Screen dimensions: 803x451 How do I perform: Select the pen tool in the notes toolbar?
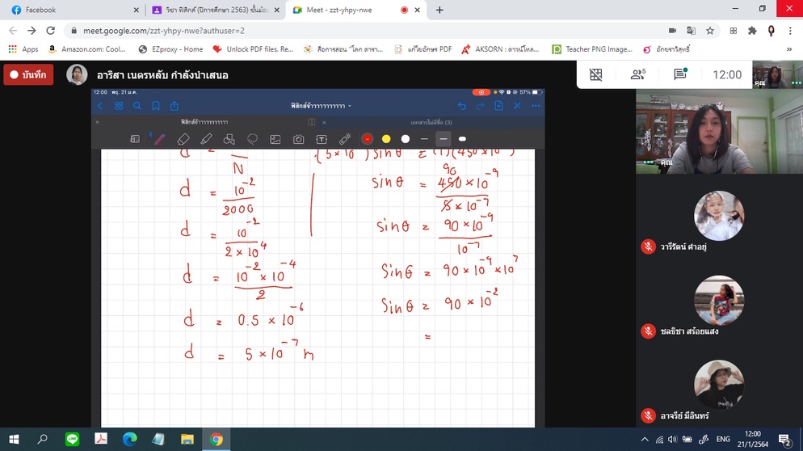click(x=160, y=139)
